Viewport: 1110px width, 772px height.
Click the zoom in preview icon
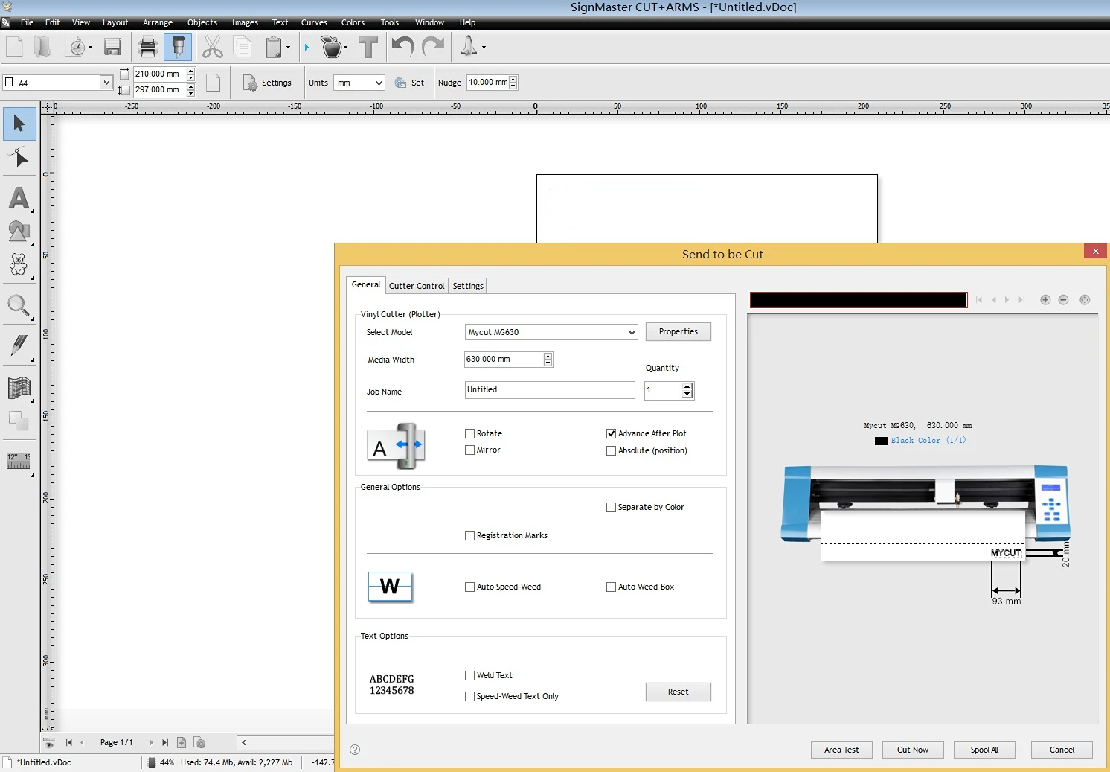[1045, 300]
